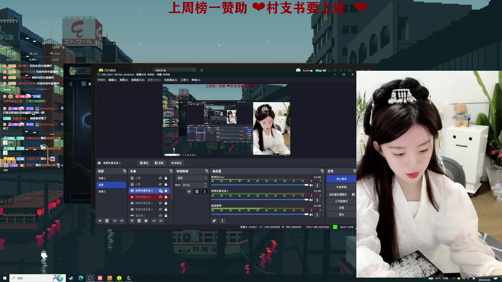Screen dimensions: 502x282
Task: Adjust 桌面音频 volume slider
Action: pyautogui.click(x=260, y=214)
